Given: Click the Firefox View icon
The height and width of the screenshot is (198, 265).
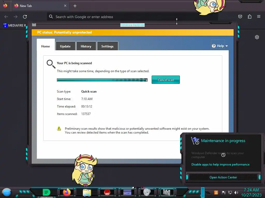Looking at the screenshot, I should [5, 6].
